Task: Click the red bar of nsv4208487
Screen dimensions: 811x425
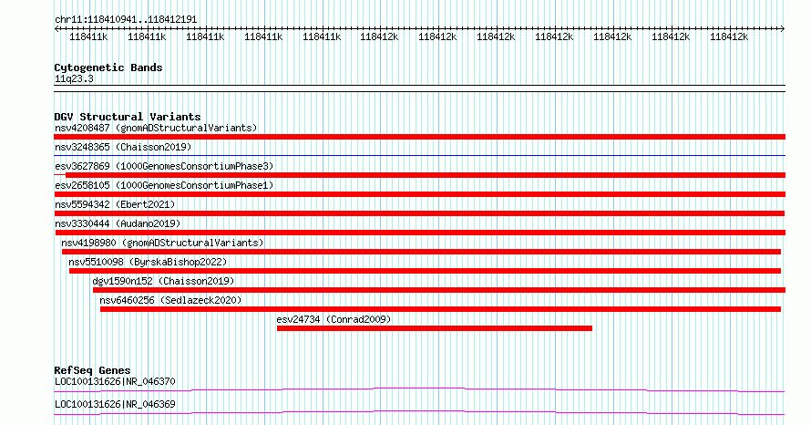Action: 419,137
